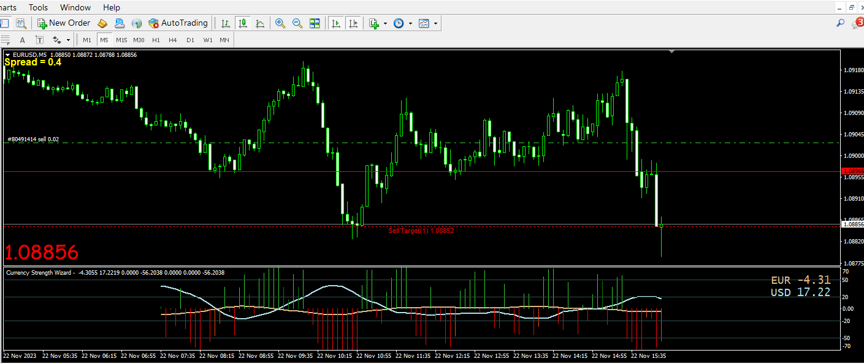This screenshot has width=864, height=364.
Task: Select the Fibonacci retracement tool
Action: pyautogui.click(x=6, y=40)
